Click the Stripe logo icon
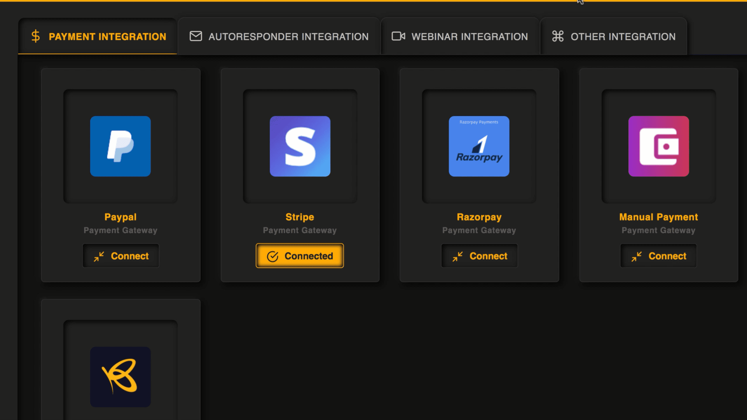This screenshot has height=420, width=747. [300, 146]
